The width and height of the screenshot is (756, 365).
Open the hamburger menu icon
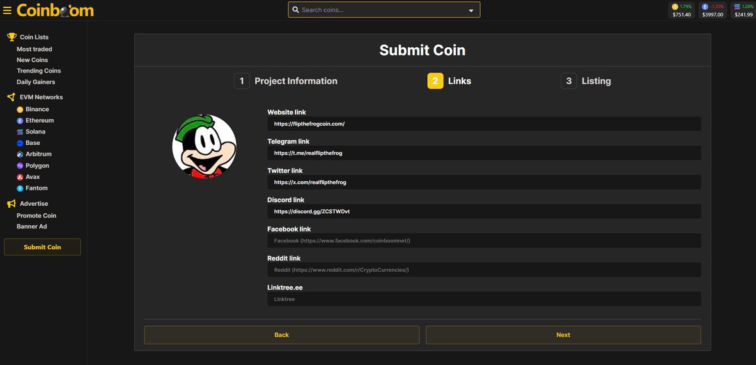pos(8,11)
